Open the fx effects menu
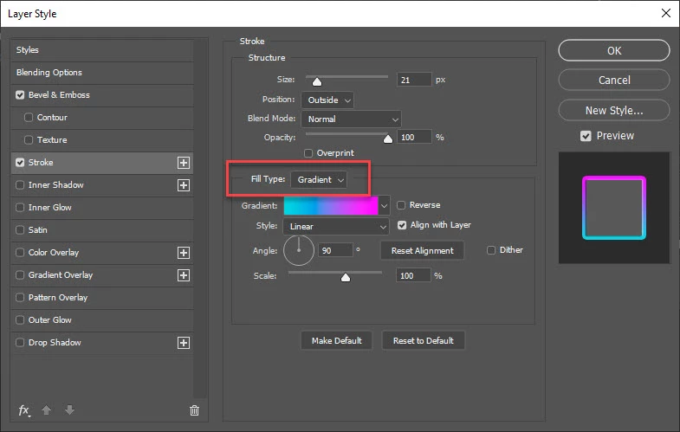680x432 pixels. click(x=24, y=409)
